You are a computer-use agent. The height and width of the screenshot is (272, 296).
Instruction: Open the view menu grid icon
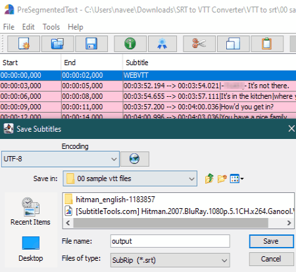point(237,178)
